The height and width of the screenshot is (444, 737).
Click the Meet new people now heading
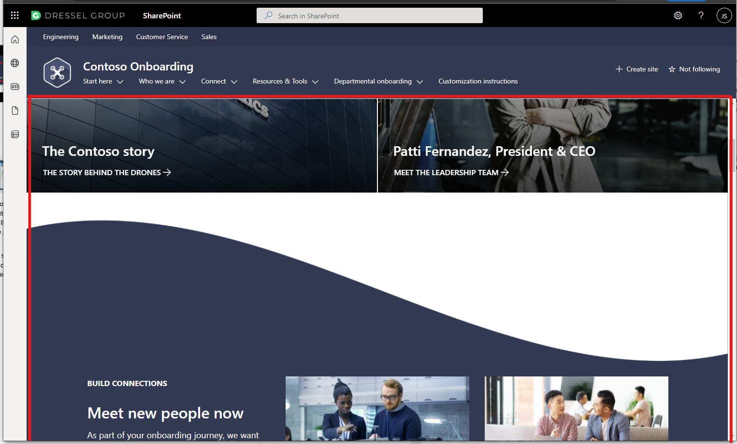pyautogui.click(x=165, y=413)
